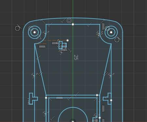Click point above small bracket at lower right

100,118
